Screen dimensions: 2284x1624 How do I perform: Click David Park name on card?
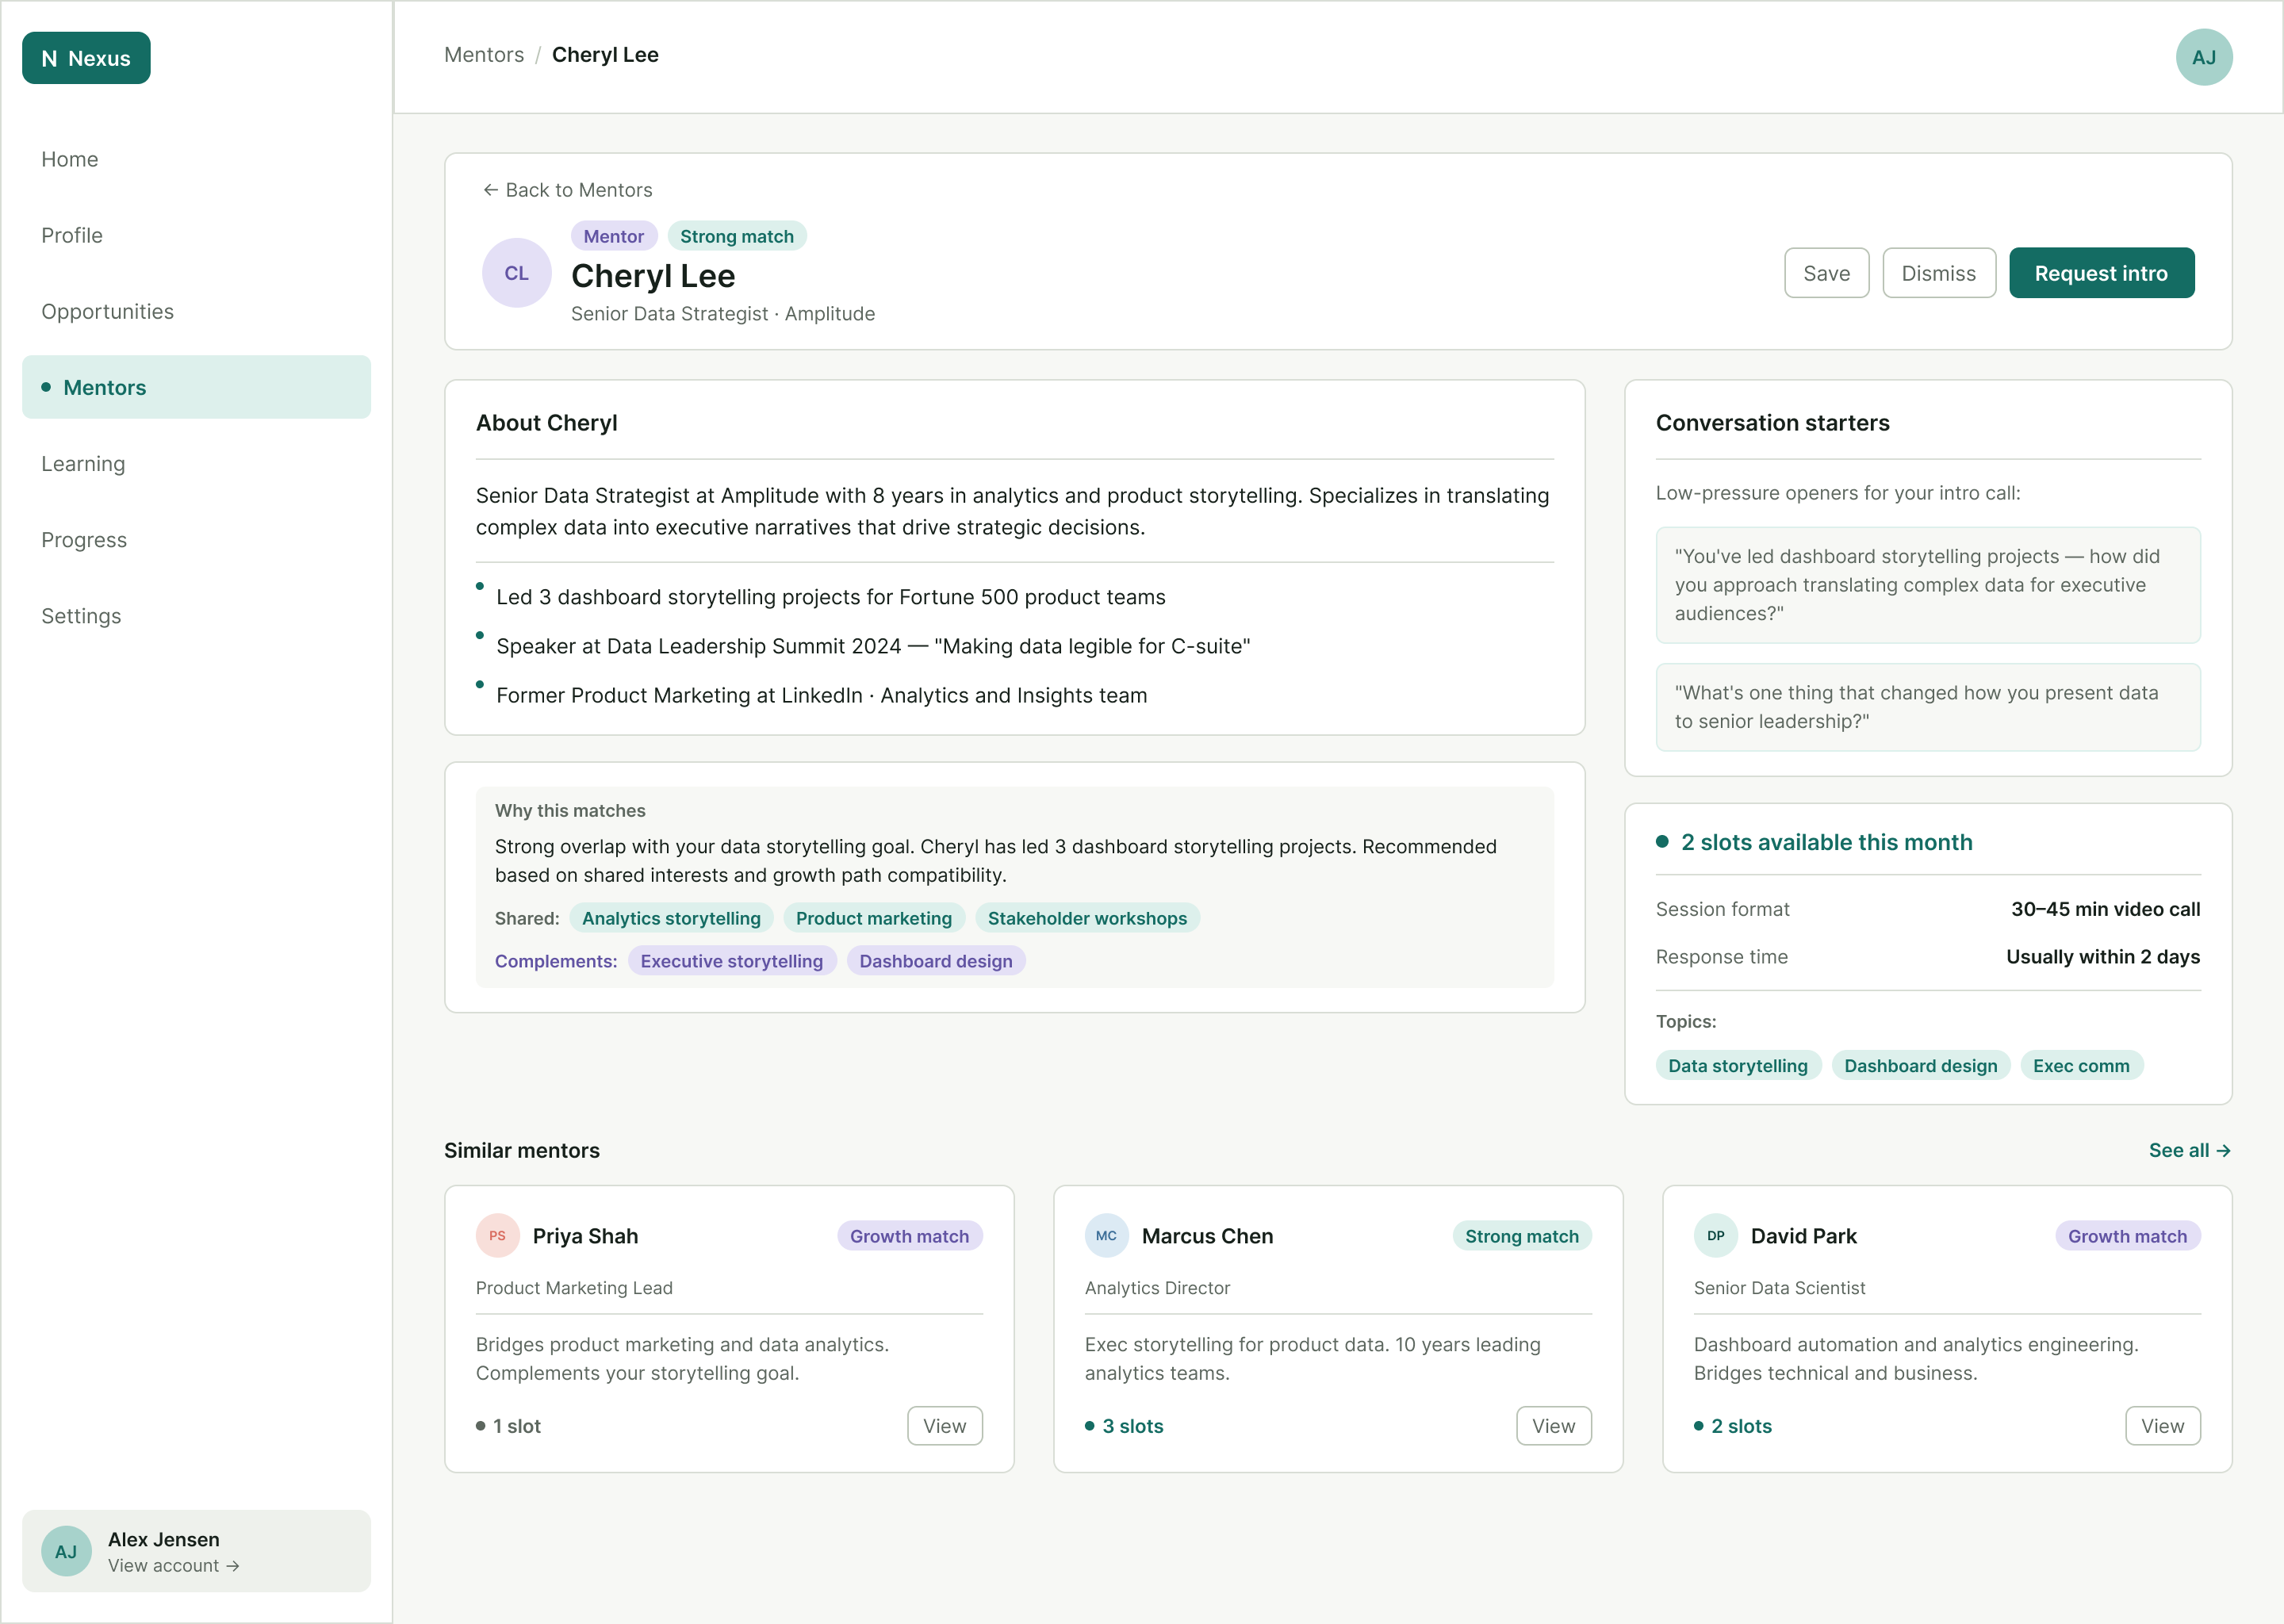pyautogui.click(x=1803, y=1236)
